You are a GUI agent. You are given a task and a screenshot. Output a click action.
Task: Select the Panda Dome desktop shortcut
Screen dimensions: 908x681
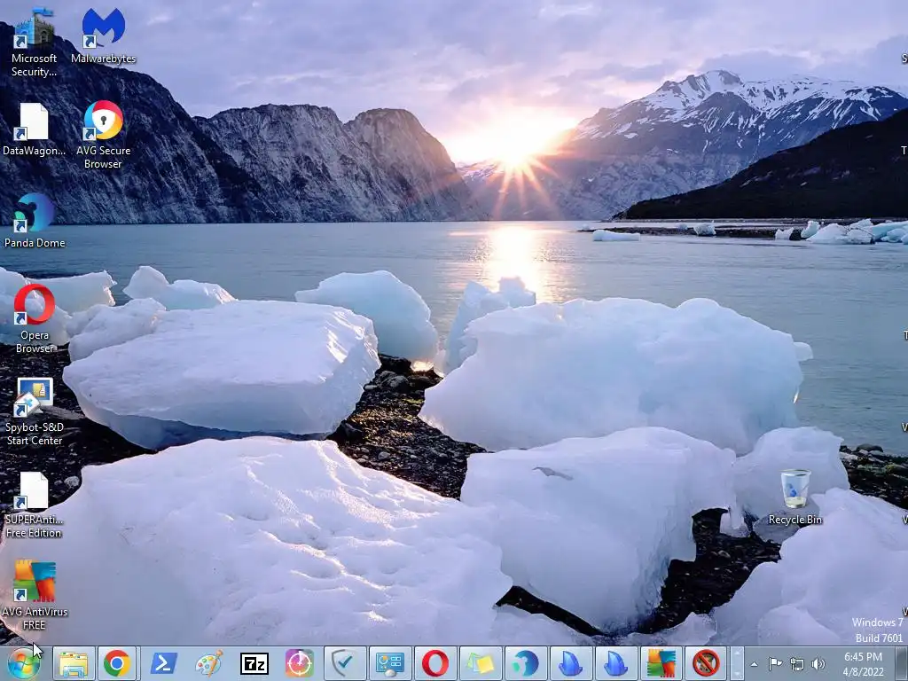pos(35,221)
